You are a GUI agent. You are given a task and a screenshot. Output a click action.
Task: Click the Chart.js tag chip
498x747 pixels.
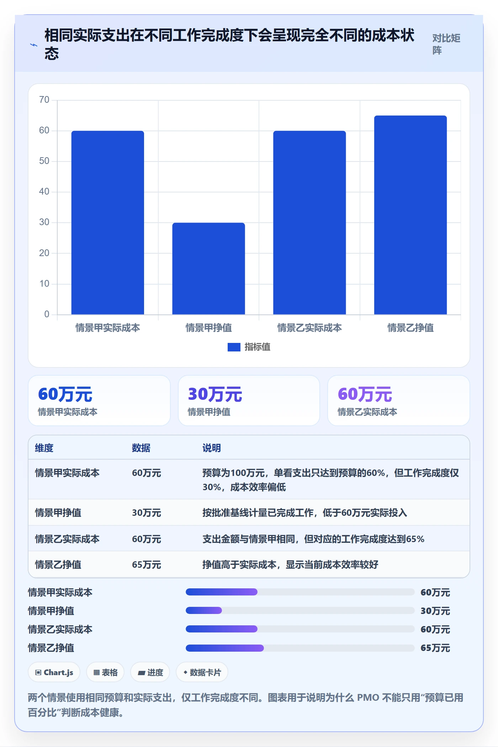coord(54,672)
